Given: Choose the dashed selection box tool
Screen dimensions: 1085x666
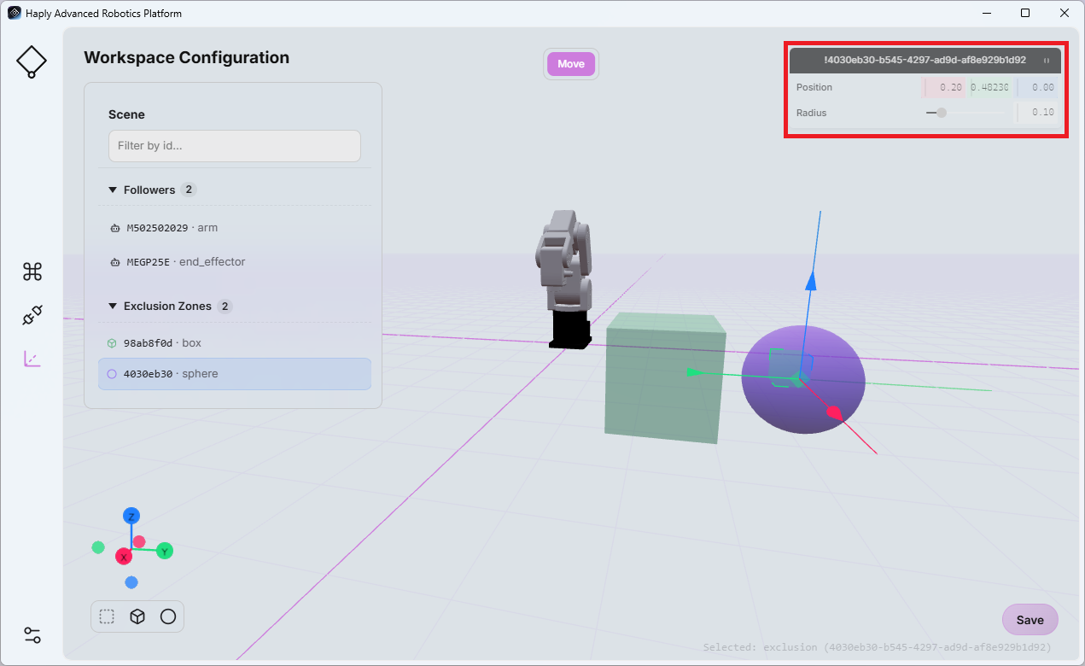Looking at the screenshot, I should [107, 616].
